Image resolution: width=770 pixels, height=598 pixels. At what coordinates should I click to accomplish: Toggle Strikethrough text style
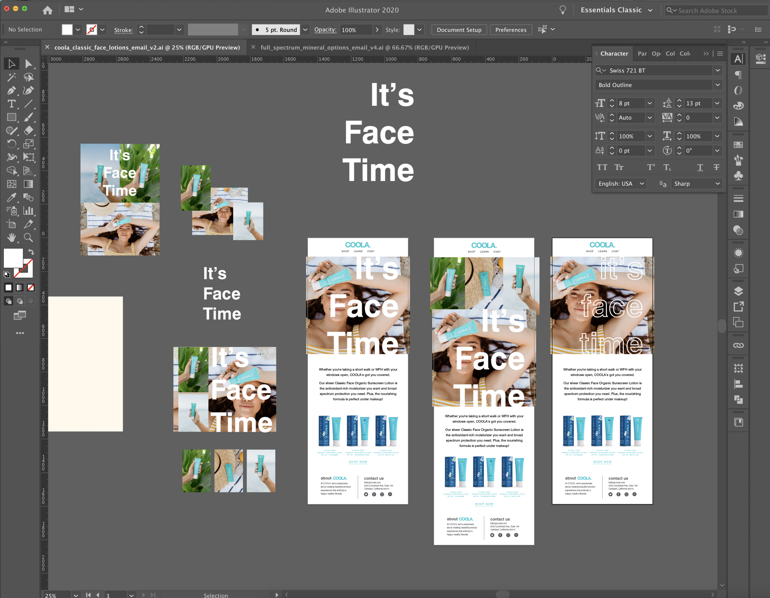[716, 167]
